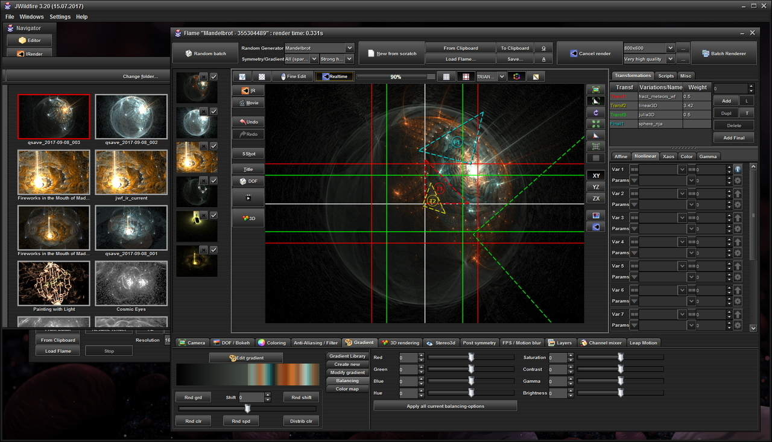Image resolution: width=772 pixels, height=442 pixels.
Task: Open the Settings menu
Action: pyautogui.click(x=60, y=17)
